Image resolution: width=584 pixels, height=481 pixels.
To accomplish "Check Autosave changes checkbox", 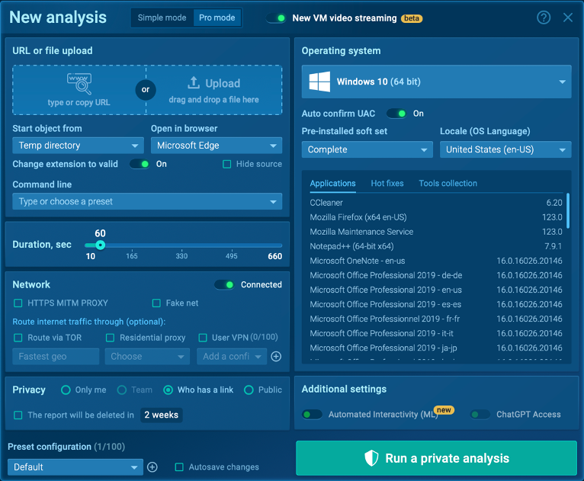I will [x=179, y=467].
